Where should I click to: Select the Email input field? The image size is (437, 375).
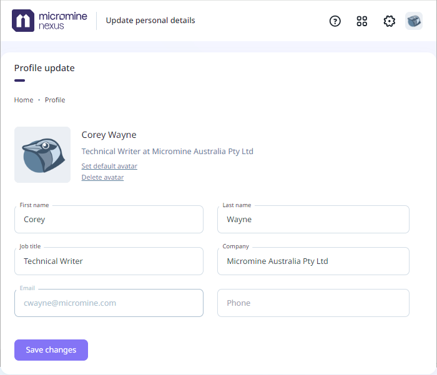tap(109, 303)
